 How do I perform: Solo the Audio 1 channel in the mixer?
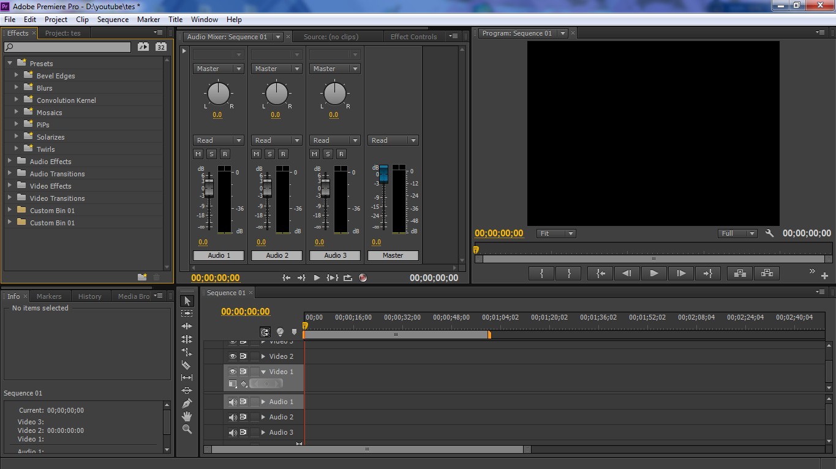click(211, 154)
